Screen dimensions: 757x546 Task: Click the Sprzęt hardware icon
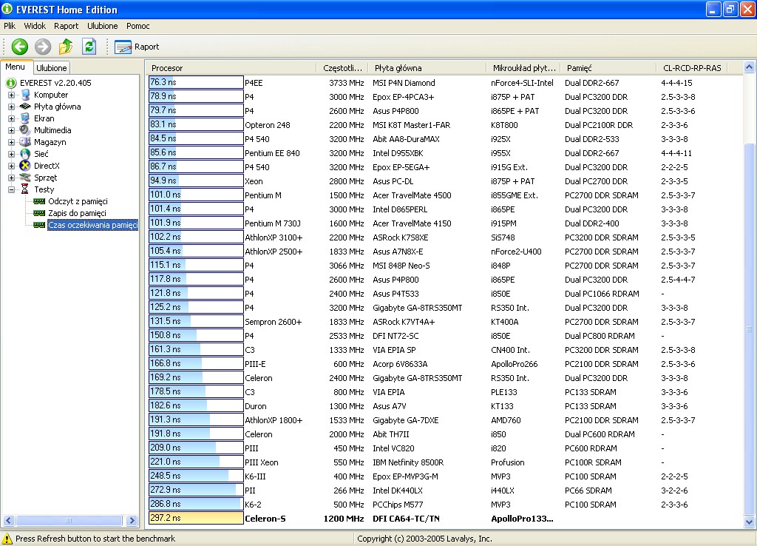click(x=26, y=178)
